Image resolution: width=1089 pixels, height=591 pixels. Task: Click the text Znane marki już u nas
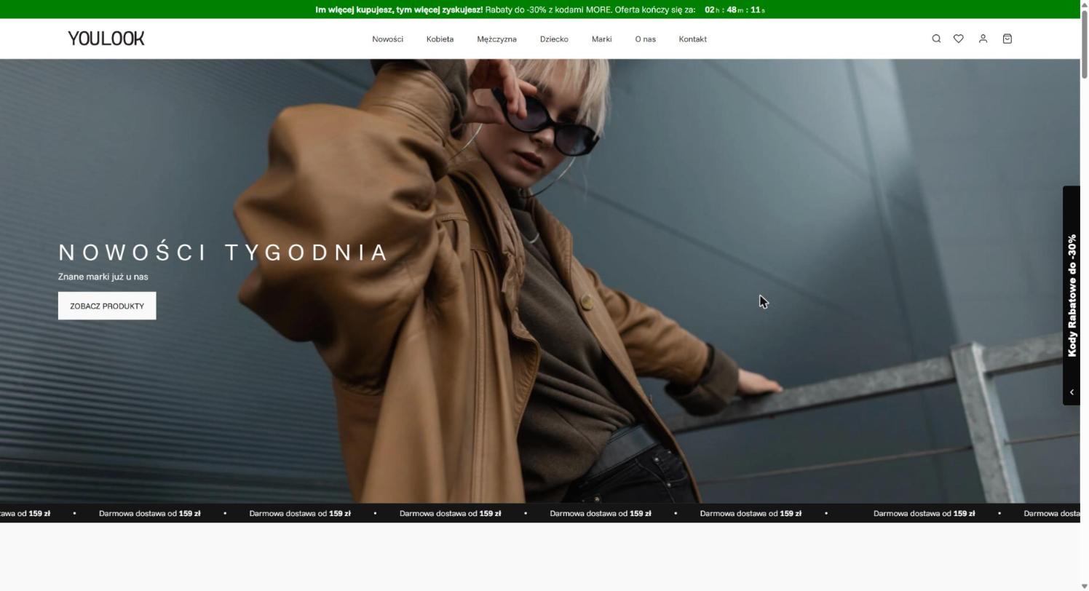point(103,277)
